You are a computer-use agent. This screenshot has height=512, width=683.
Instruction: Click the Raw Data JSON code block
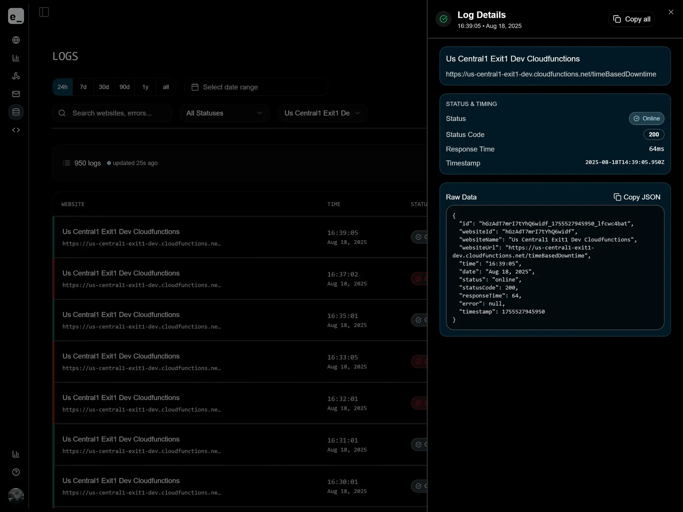555,268
